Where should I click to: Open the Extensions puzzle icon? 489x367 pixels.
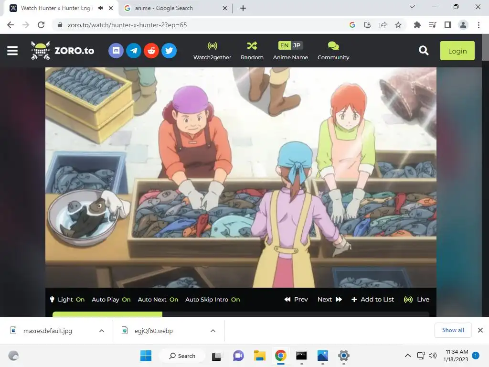pyautogui.click(x=417, y=25)
